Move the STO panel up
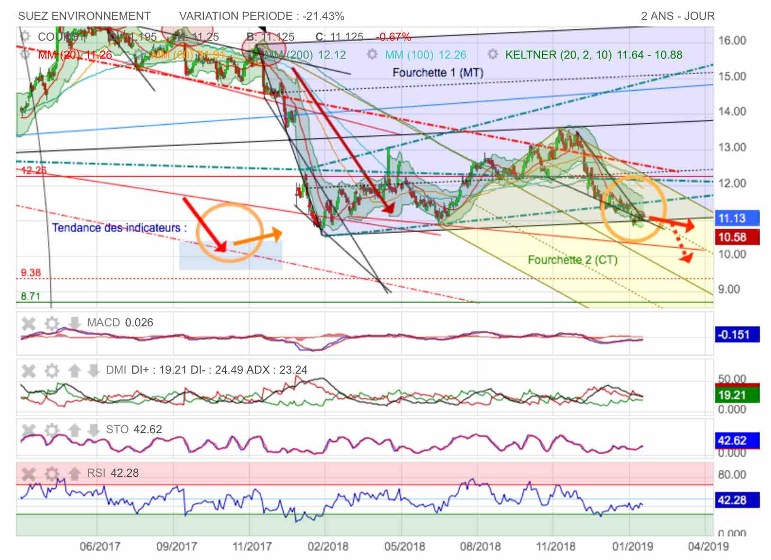 74,429
